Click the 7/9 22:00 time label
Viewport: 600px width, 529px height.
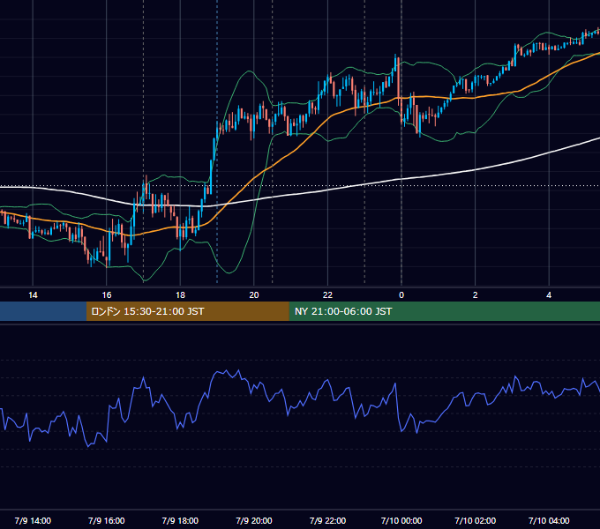[327, 520]
